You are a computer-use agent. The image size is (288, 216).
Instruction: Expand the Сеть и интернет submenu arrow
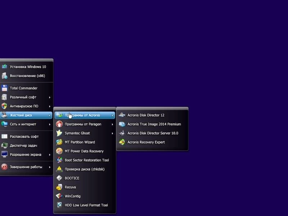[x=50, y=124]
